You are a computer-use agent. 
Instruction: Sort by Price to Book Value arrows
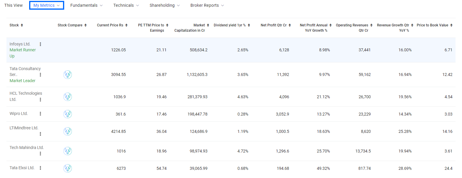pos(451,25)
